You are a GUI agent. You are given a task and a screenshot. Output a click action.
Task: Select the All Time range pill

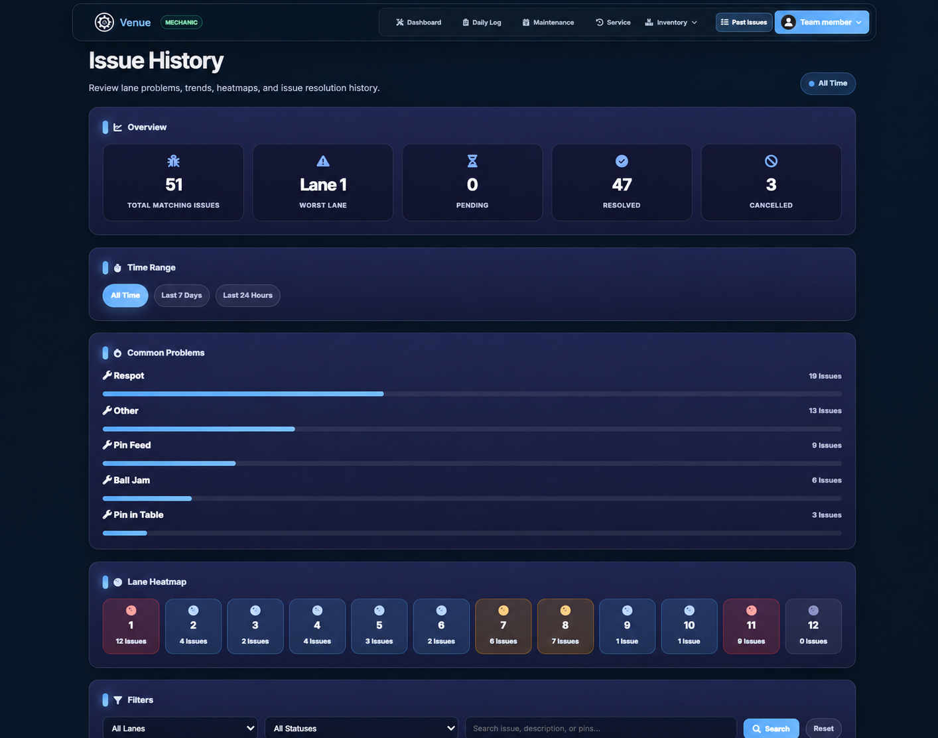[x=125, y=296]
